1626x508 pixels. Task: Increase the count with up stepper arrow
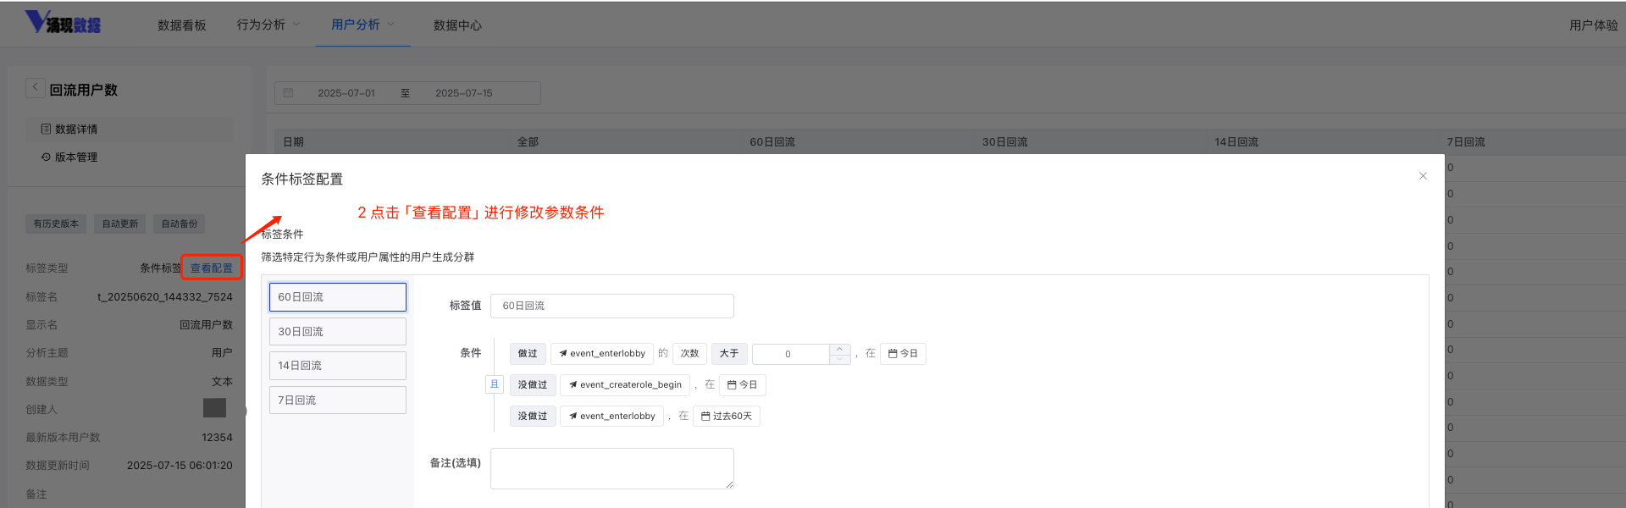839,348
